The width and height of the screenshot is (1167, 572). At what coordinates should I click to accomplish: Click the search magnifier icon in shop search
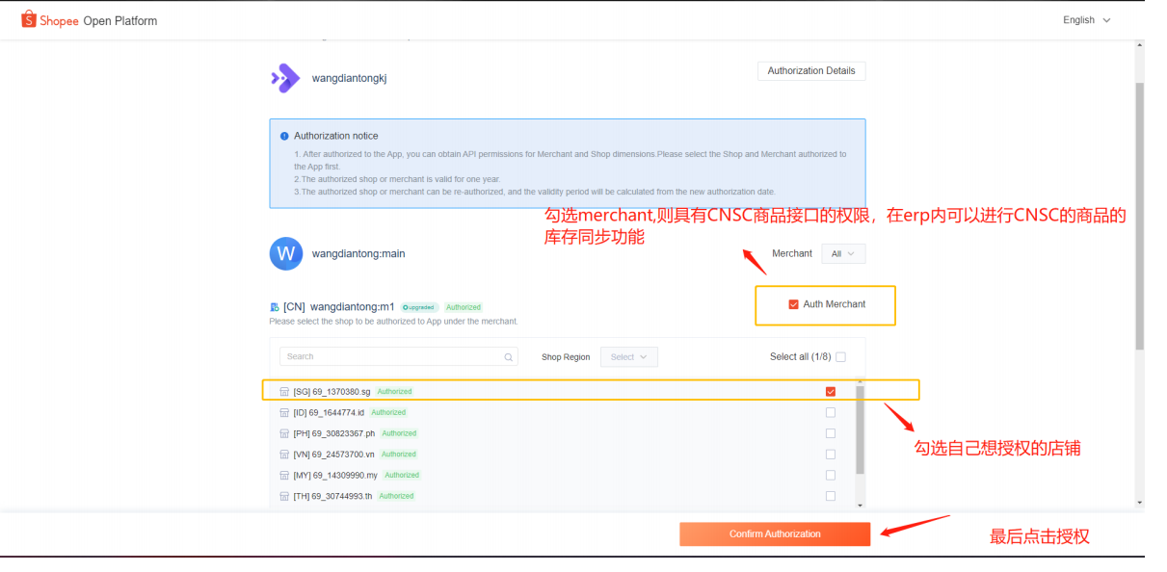pyautogui.click(x=508, y=357)
